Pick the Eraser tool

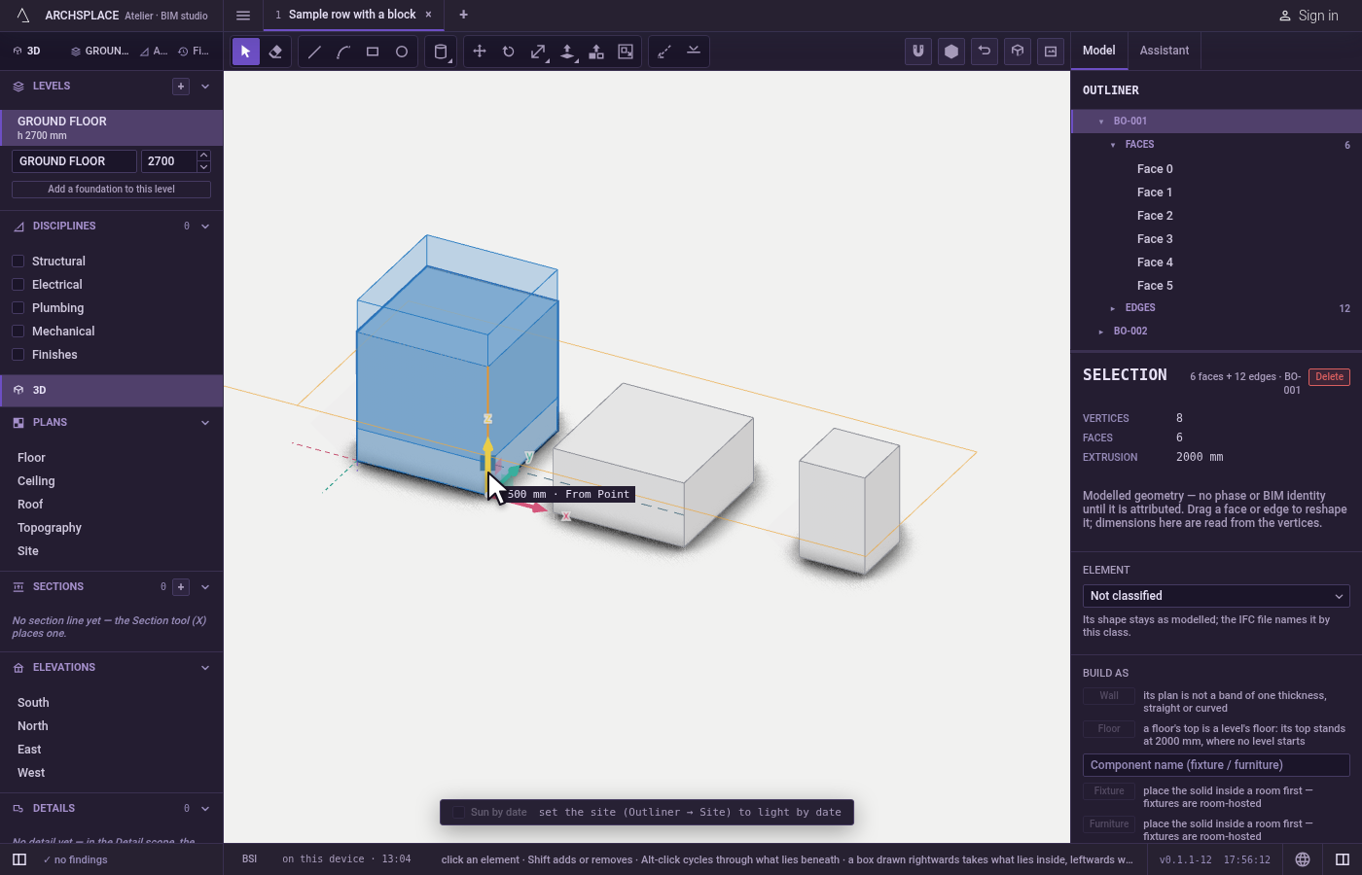(x=275, y=52)
